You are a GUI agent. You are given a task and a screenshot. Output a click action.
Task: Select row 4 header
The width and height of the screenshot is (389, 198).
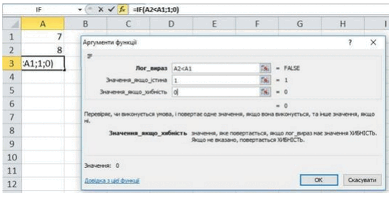click(x=11, y=77)
